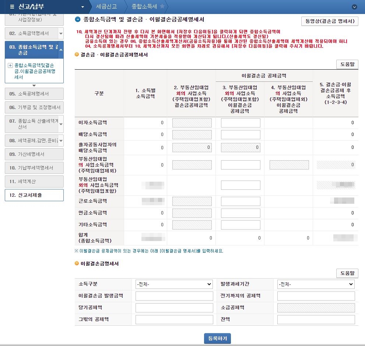
Task: Click column 4 field in 부동산임대업의 사업소득금액 row
Action: pos(289,165)
